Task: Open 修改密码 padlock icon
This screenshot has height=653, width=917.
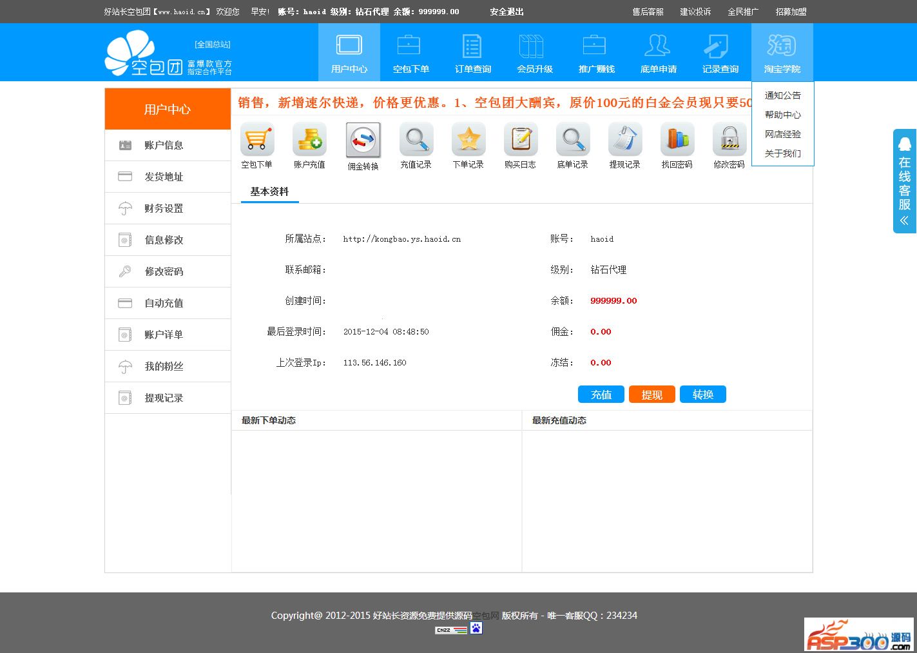Action: [729, 140]
